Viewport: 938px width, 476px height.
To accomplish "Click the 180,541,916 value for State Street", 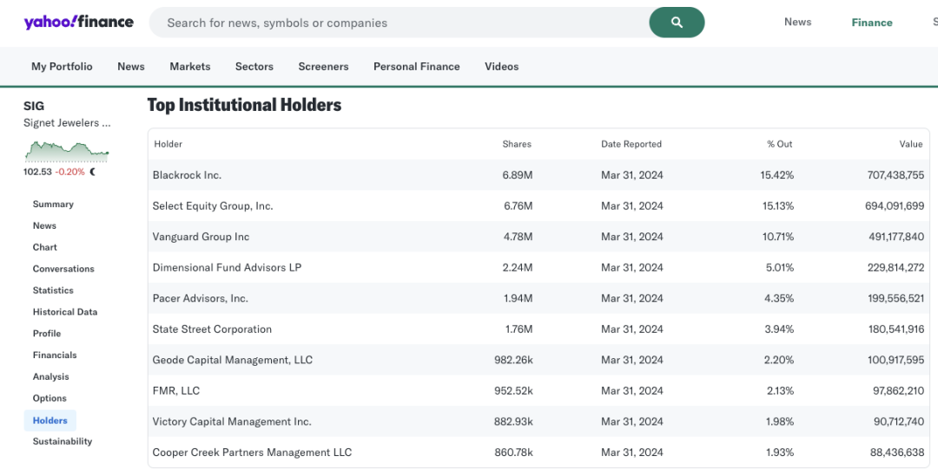I will click(896, 329).
